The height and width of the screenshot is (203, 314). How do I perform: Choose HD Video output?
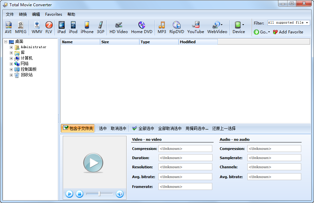(118, 28)
